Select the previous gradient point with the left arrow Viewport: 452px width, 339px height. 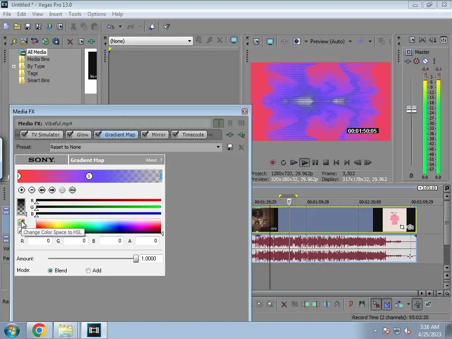pos(42,190)
